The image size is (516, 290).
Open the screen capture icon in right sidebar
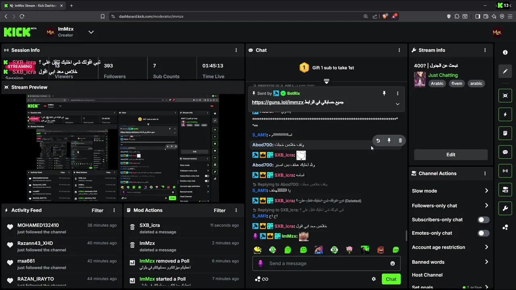505,95
